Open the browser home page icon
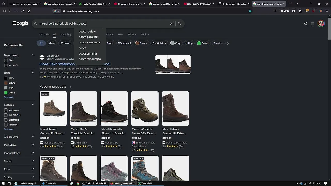This screenshot has height=186, width=331. pos(29,11)
